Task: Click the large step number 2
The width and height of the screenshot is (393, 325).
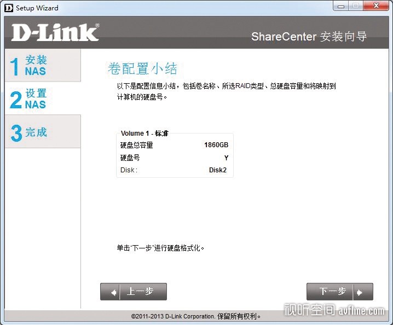Action: pyautogui.click(x=16, y=100)
